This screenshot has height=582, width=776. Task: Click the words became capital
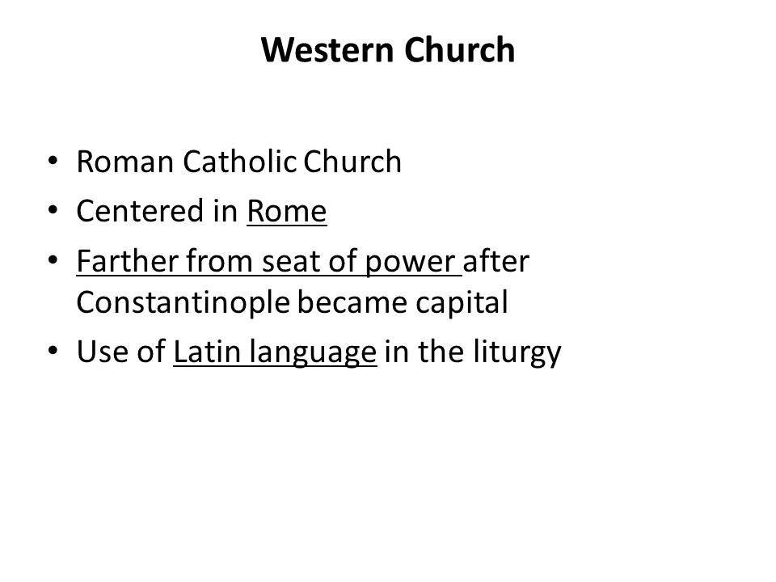pos(403,303)
